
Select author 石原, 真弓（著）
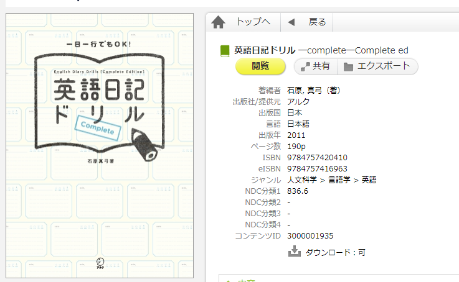pos(313,91)
